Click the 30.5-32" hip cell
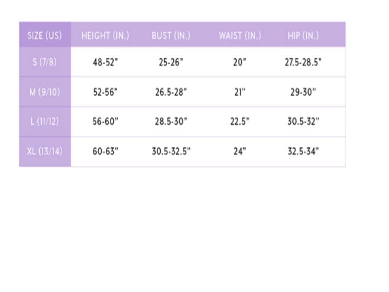The height and width of the screenshot is (292, 389). (x=303, y=122)
